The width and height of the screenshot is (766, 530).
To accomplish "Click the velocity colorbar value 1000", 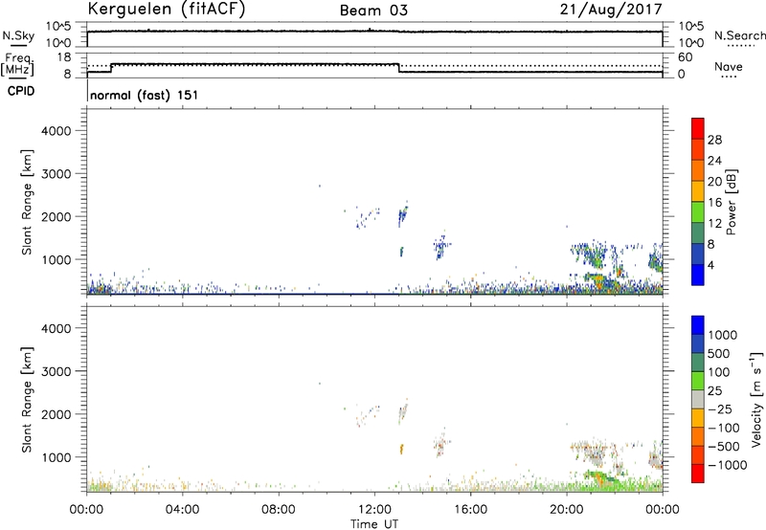I will tap(723, 335).
